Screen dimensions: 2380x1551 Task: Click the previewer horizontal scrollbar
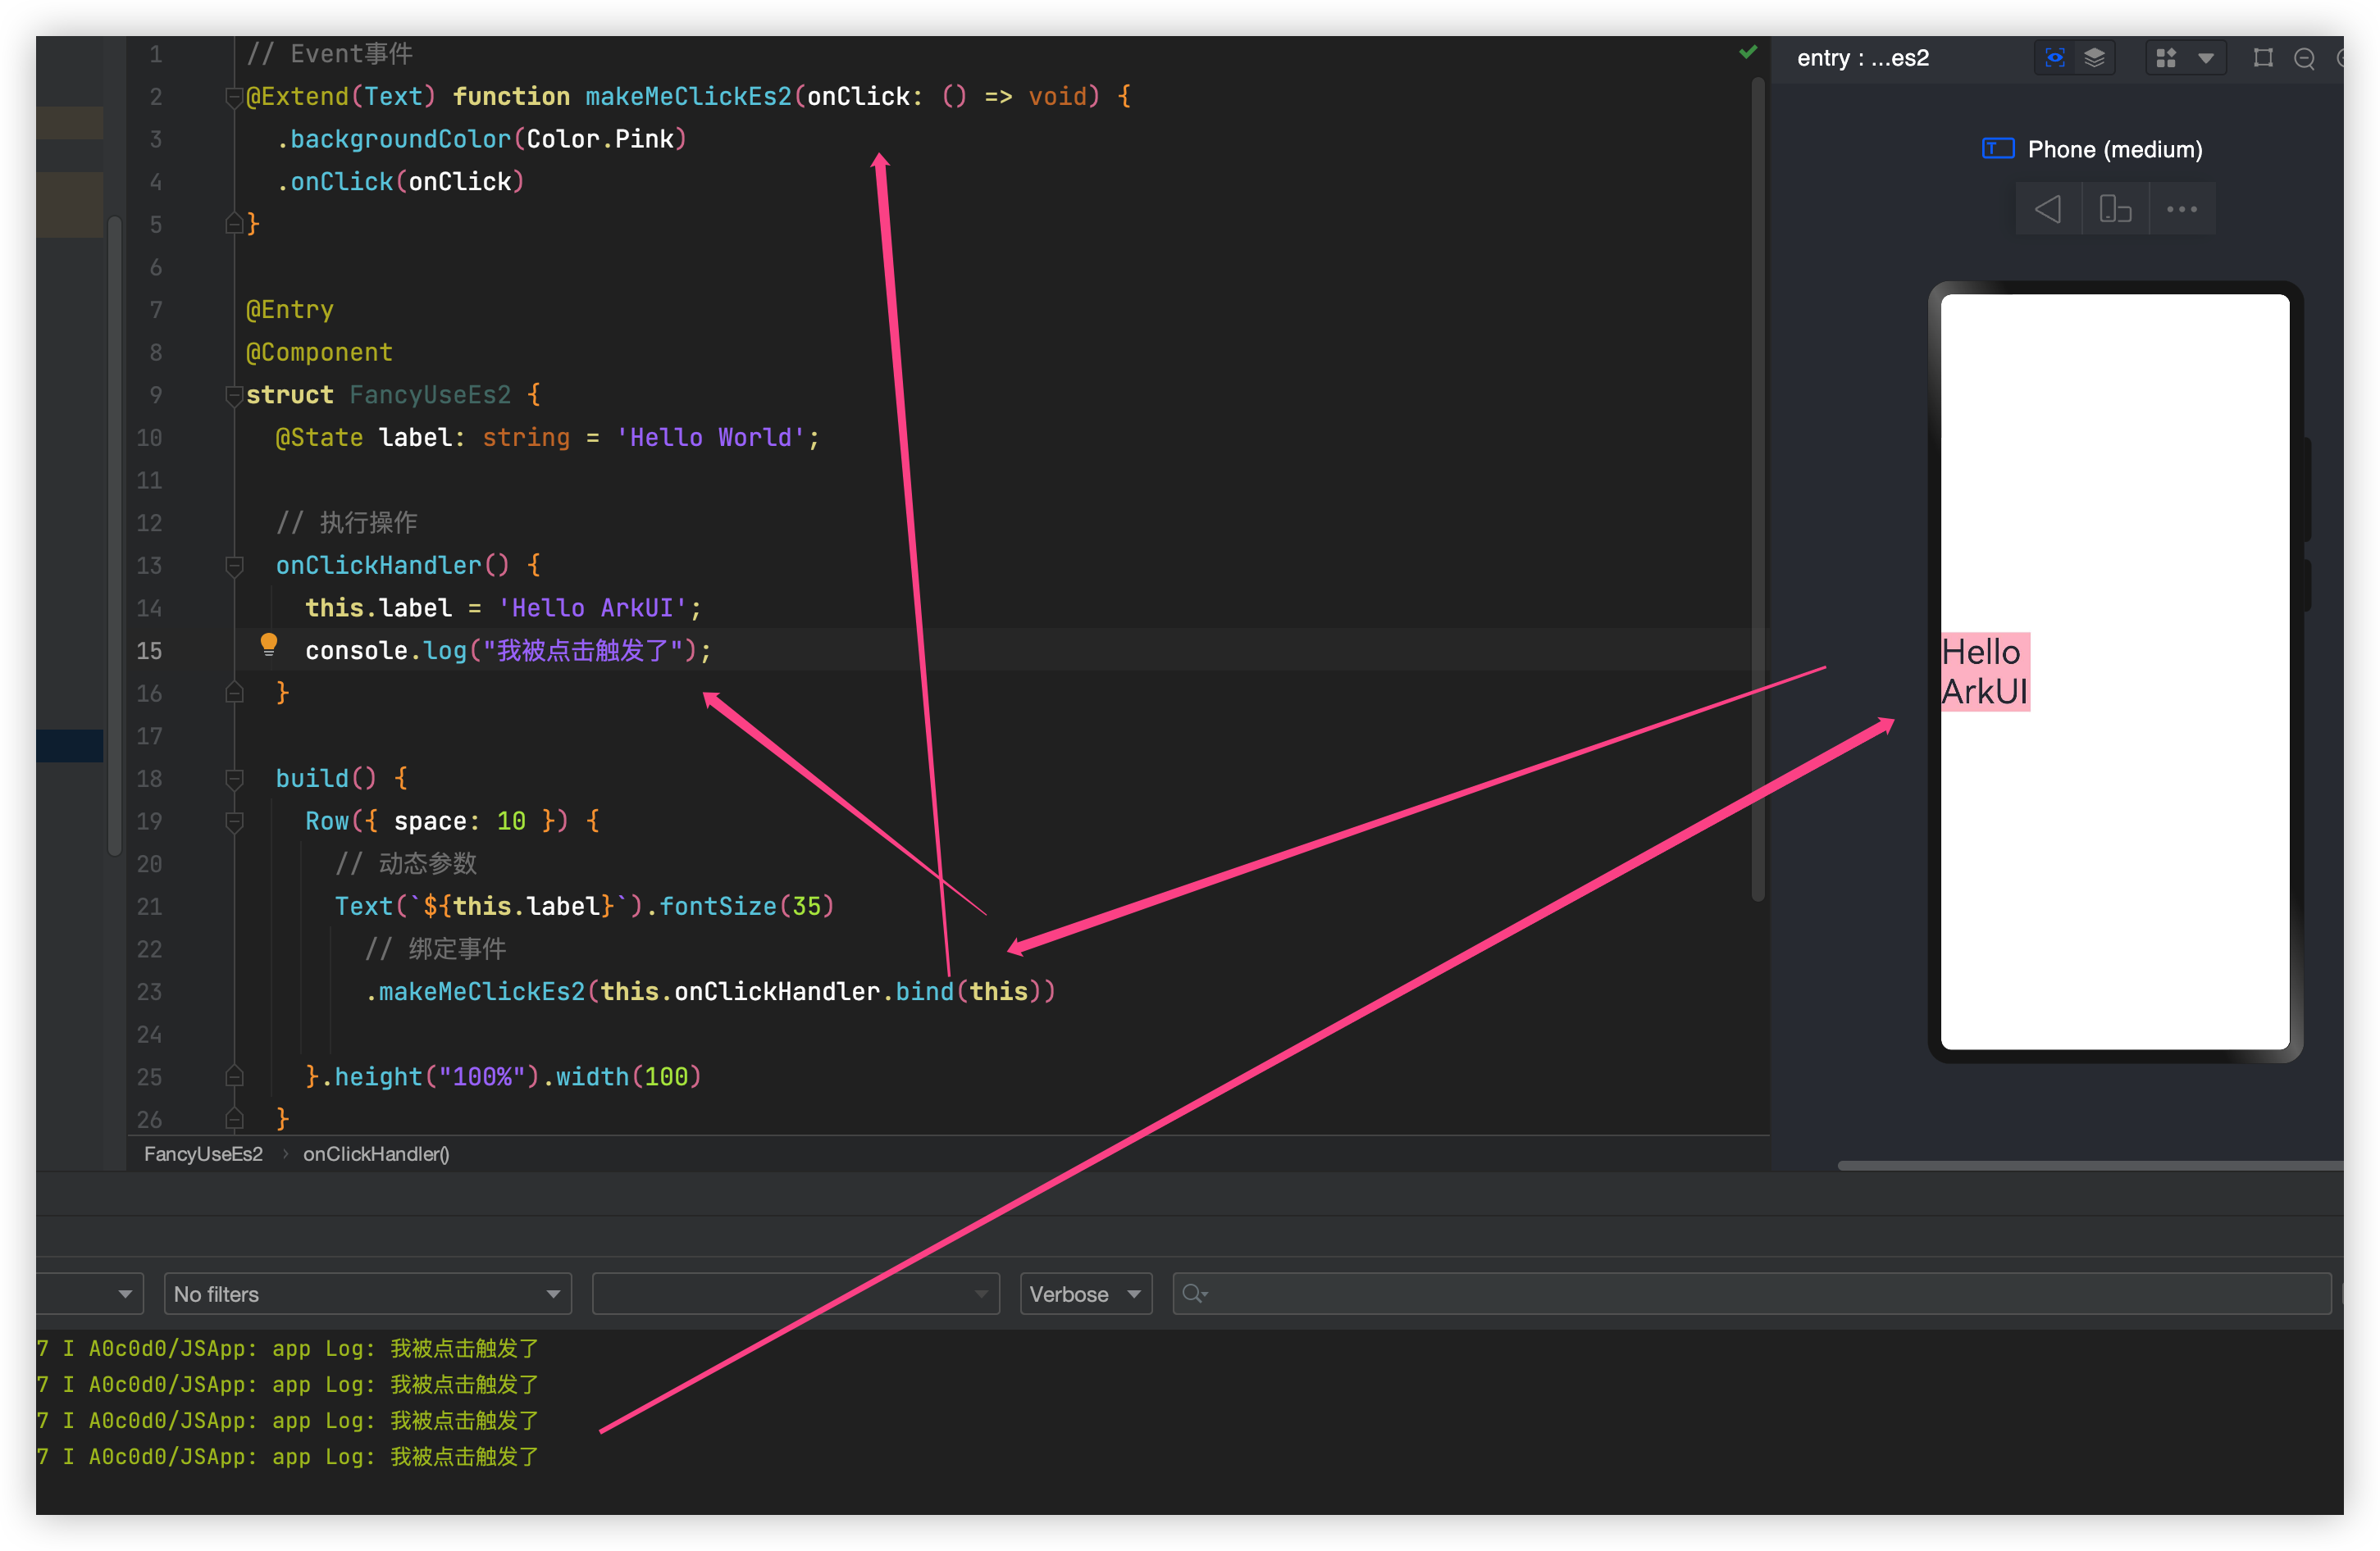2090,1165
